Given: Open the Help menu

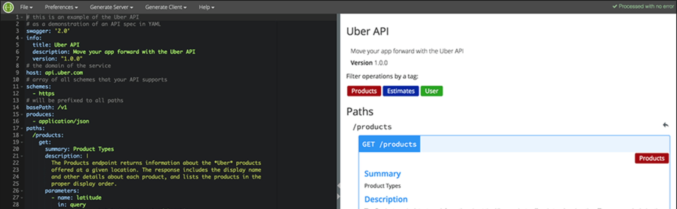Looking at the screenshot, I should tap(206, 7).
